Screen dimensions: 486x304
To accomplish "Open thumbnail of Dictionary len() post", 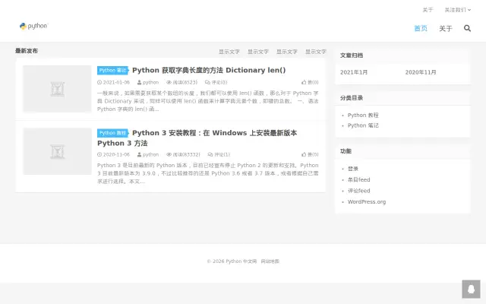I will 58,89.
